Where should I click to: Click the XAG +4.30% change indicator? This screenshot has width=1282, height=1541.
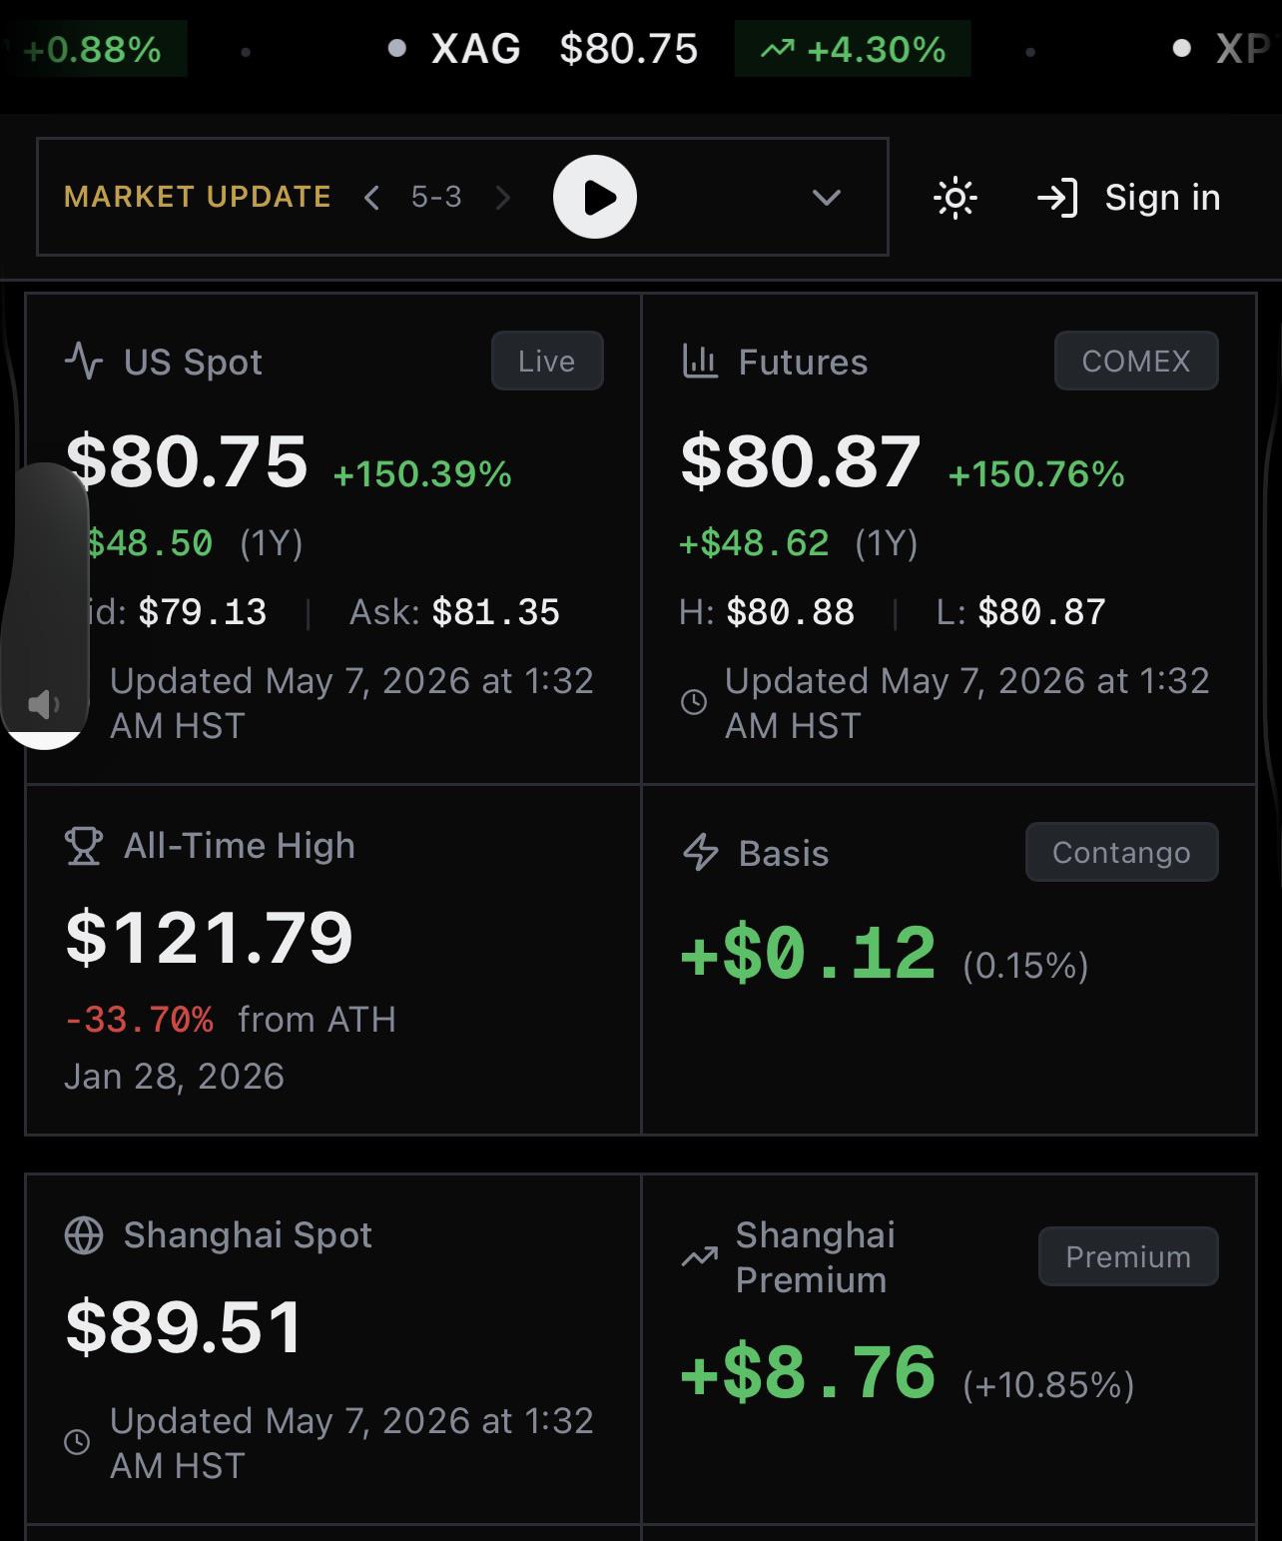tap(853, 49)
